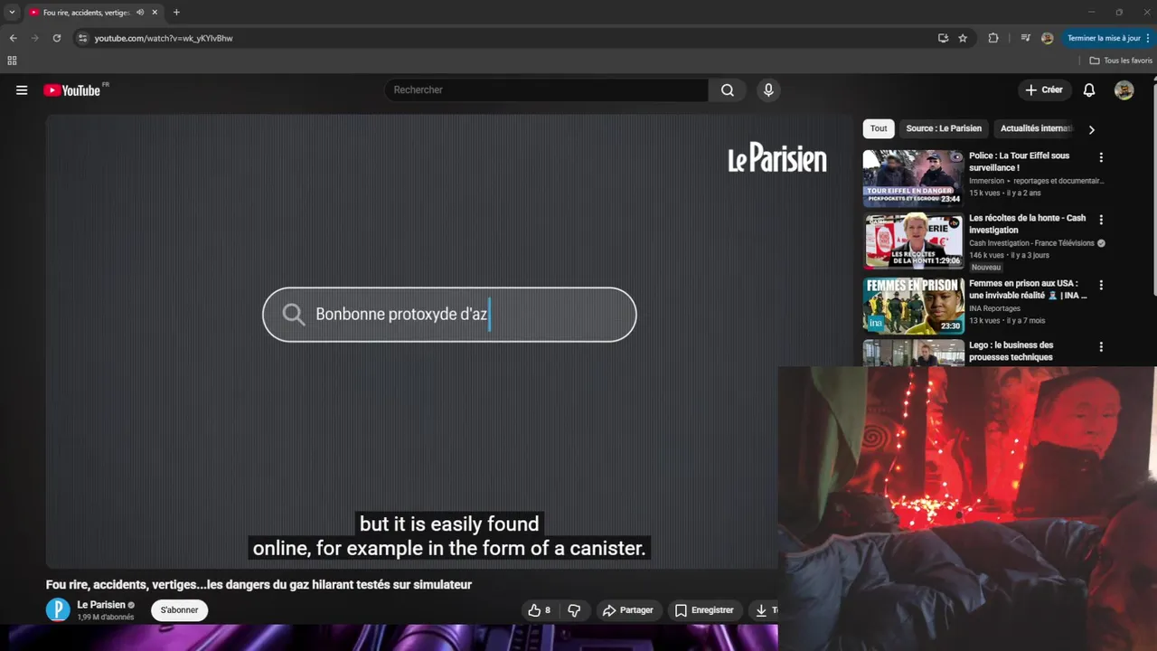Click 'Cash Investigation - France Télévisions' channel name
Viewport: 1157px width, 651px height.
[x=1031, y=243]
